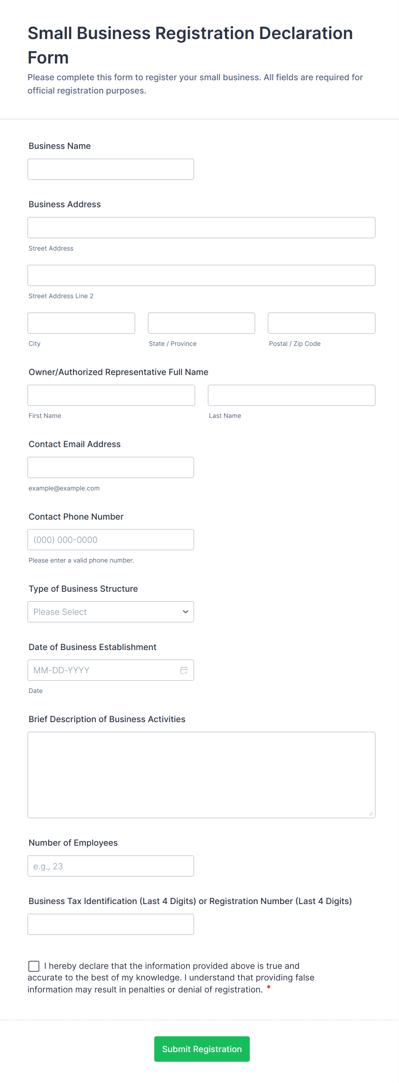
Task: Focus the Street Address field
Action: pyautogui.click(x=201, y=228)
